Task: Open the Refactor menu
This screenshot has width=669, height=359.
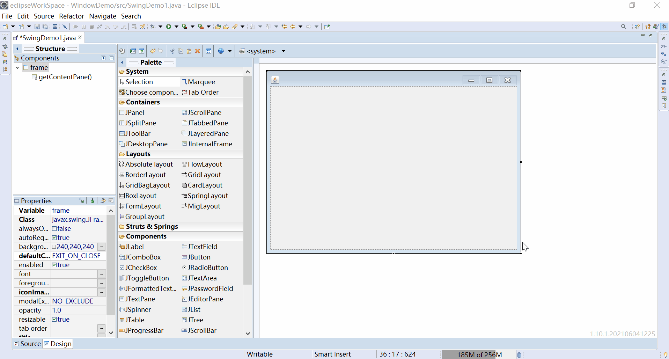Action: [x=72, y=16]
